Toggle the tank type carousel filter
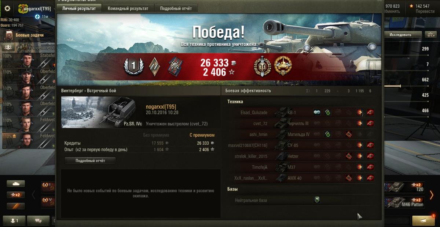The width and height of the screenshot is (440, 227). [x=16, y=184]
